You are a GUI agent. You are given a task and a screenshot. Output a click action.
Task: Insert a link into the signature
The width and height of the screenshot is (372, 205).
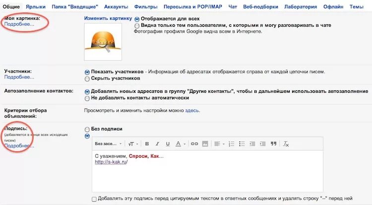coord(194,144)
